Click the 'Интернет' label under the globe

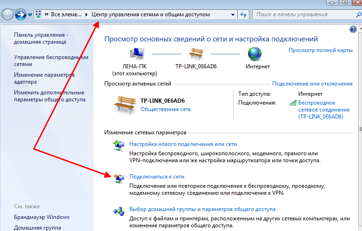tap(258, 66)
